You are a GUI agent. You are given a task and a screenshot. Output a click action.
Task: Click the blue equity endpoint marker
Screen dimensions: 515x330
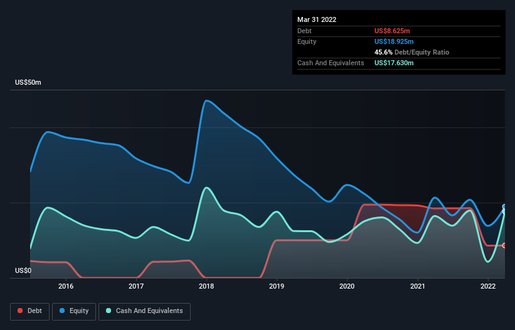click(x=504, y=207)
